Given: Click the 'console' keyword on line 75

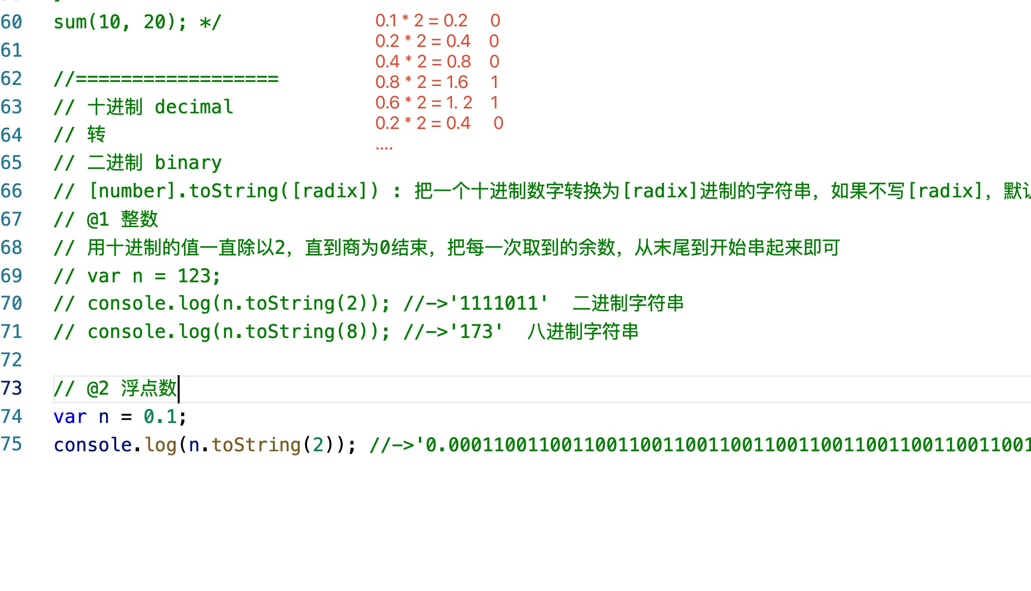Looking at the screenshot, I should 93,445.
